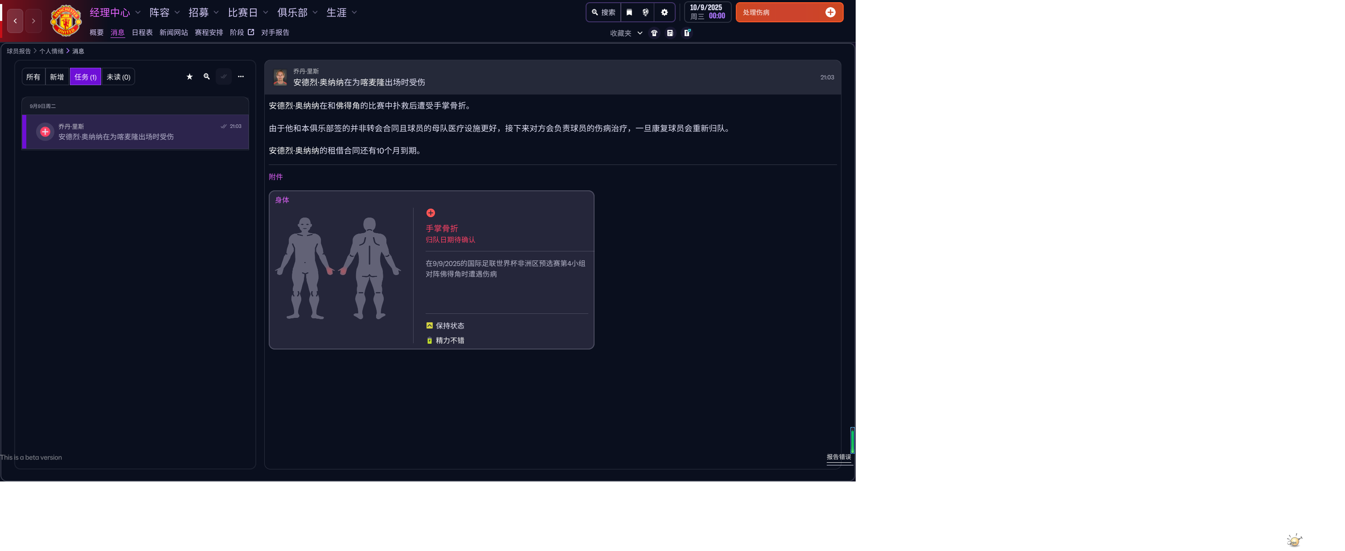Go back with the left arrow button

(x=15, y=21)
